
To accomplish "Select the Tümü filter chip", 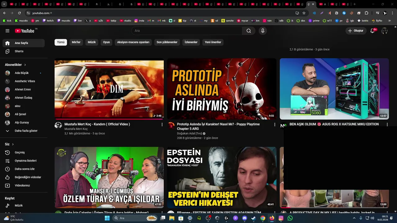I will point(61,42).
